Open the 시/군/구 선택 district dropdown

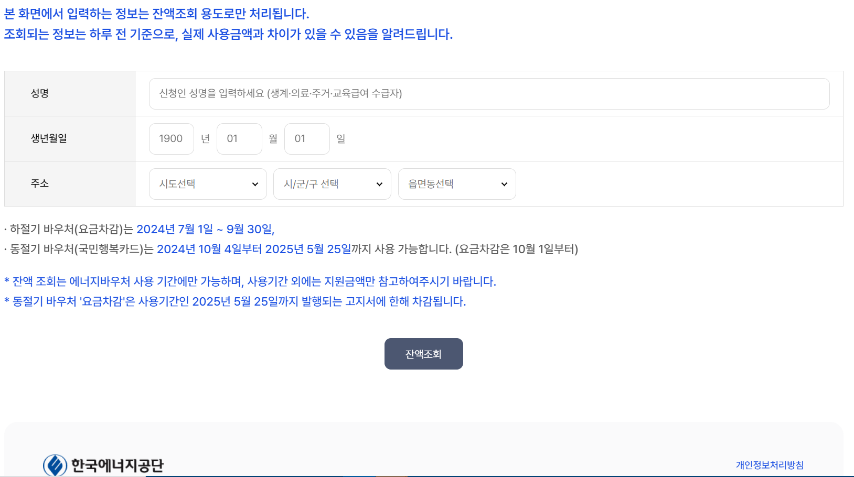click(x=332, y=183)
